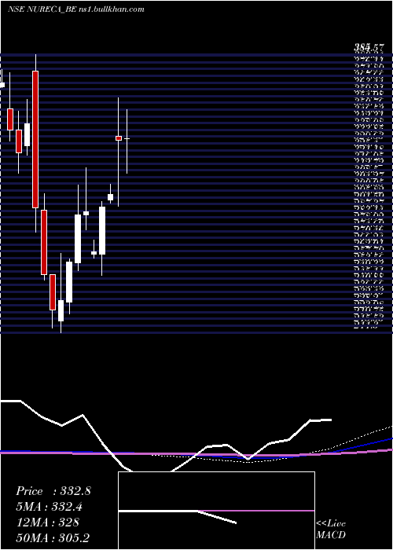This screenshot has height=550, width=393.
Task: Click the 384.57 top price label
Action: (x=369, y=48)
